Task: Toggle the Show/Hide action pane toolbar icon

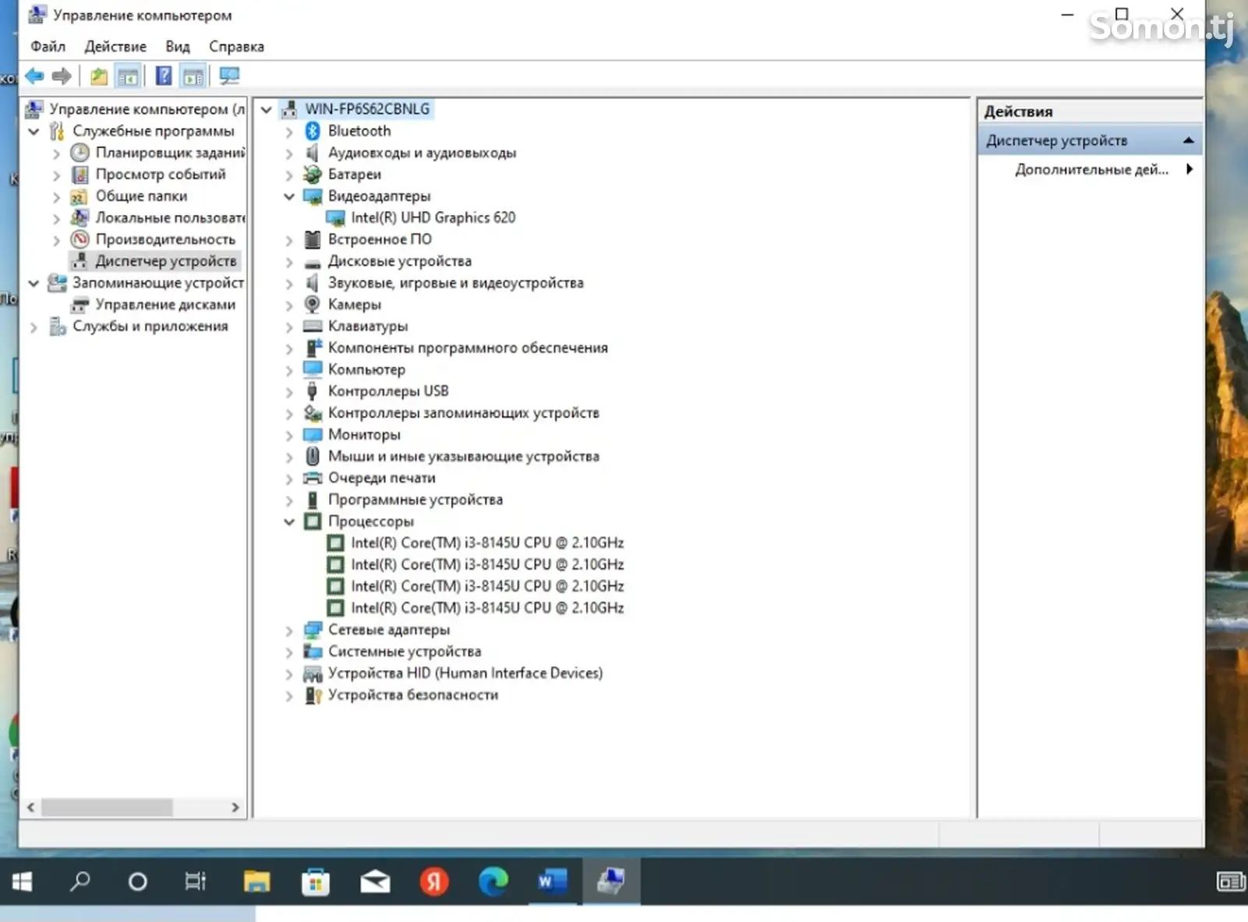Action: click(x=193, y=76)
